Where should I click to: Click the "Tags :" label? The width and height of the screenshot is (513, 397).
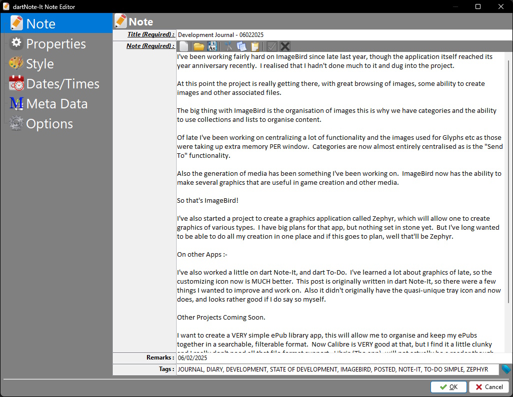[167, 369]
